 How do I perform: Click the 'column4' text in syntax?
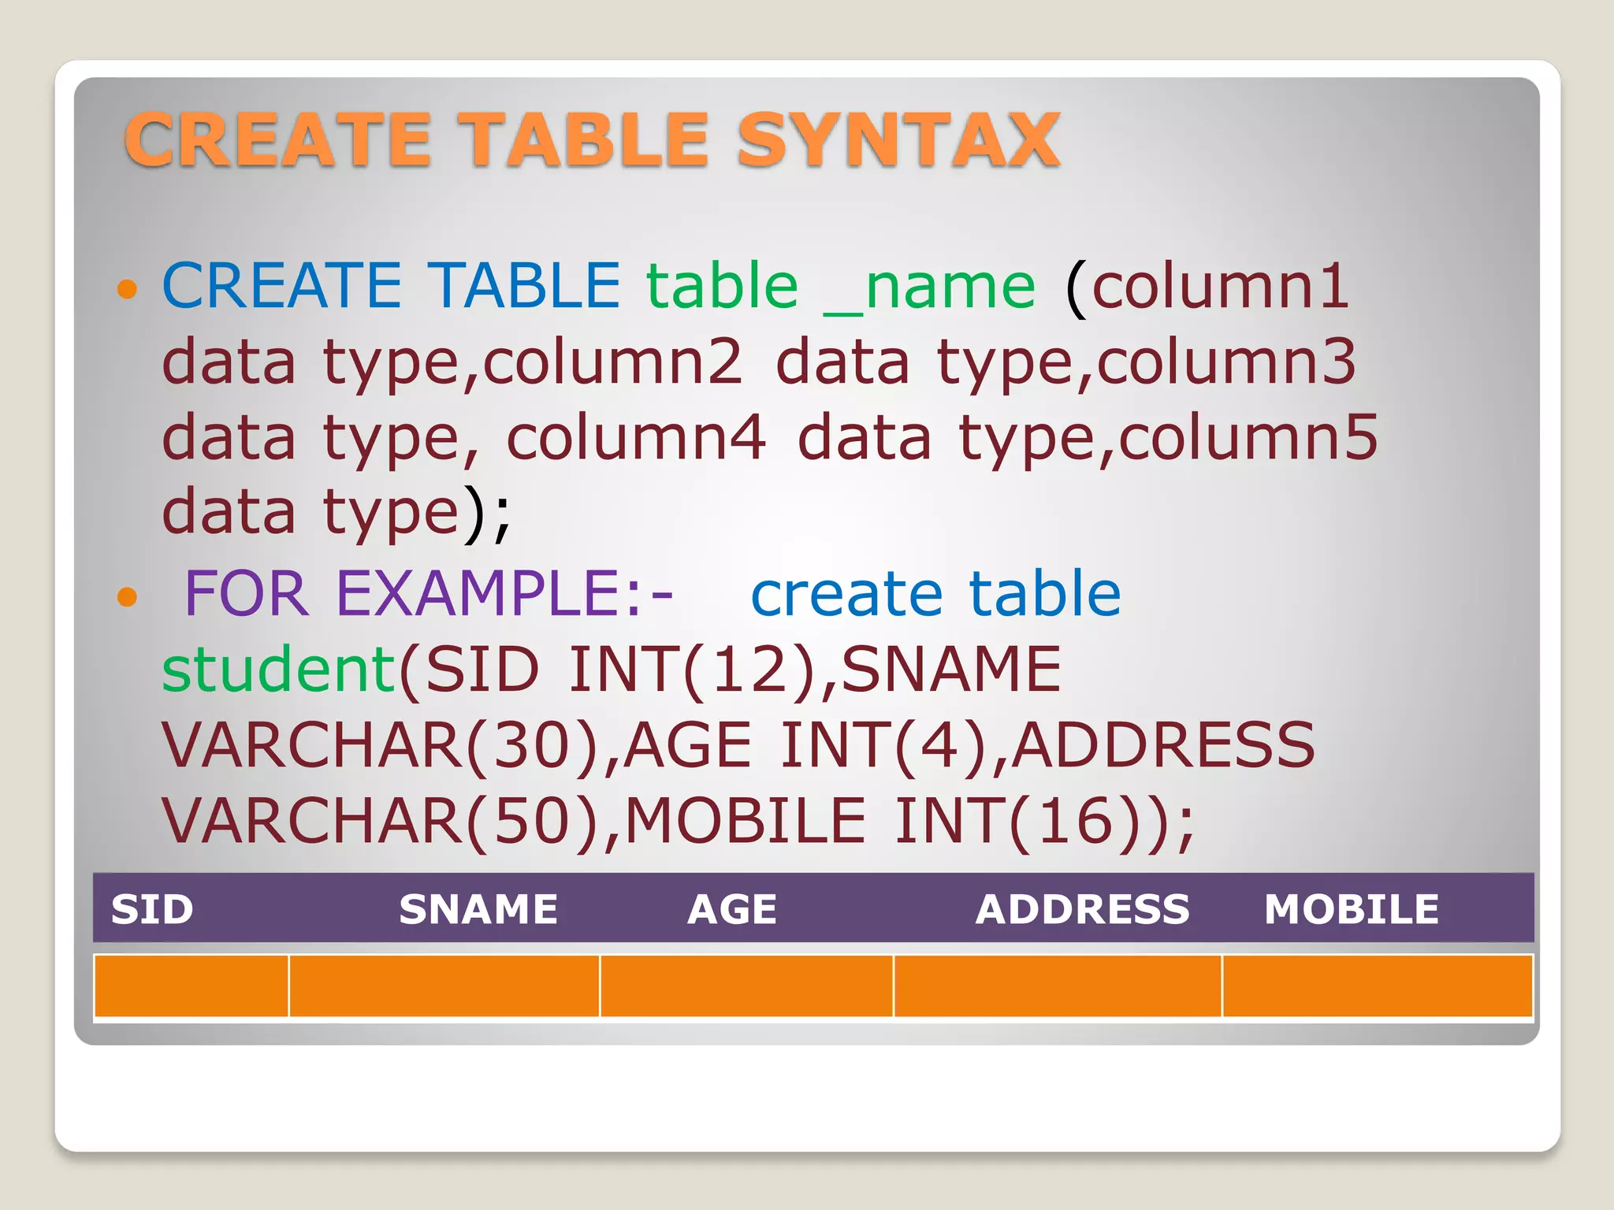pyautogui.click(x=636, y=437)
